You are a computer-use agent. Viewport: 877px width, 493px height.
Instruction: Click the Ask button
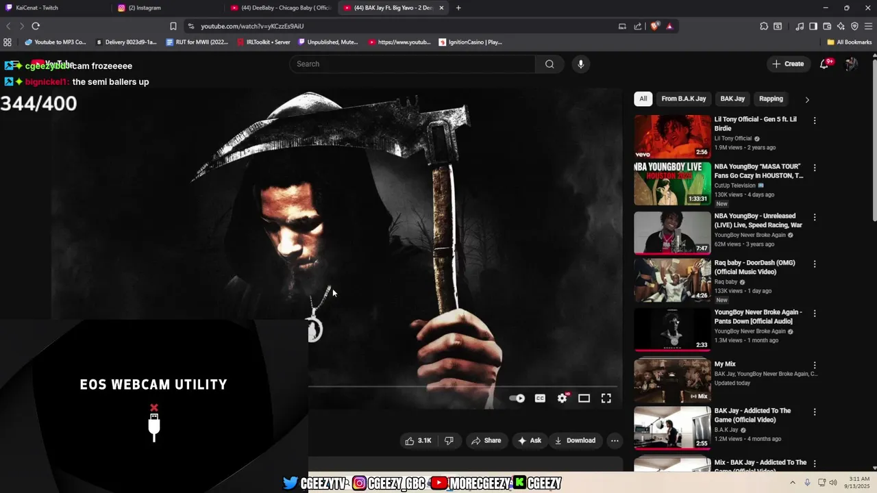click(x=530, y=440)
